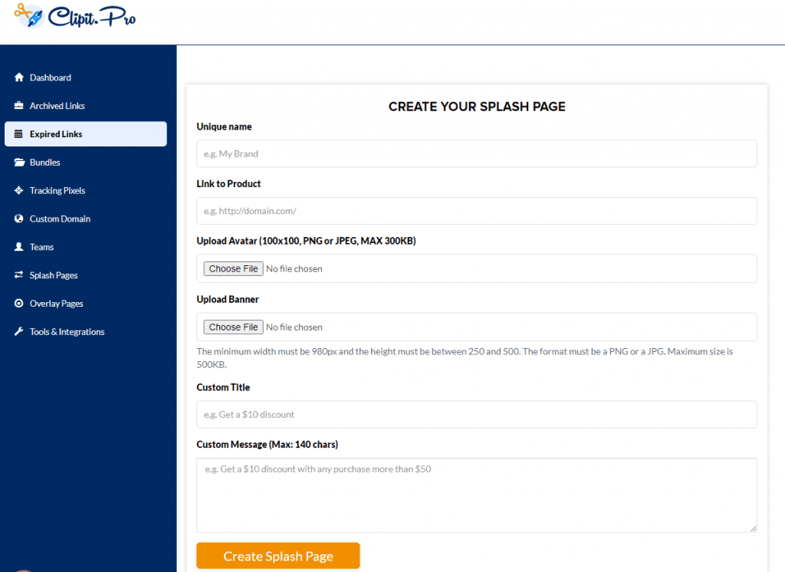Go to Splash Pages

point(86,275)
